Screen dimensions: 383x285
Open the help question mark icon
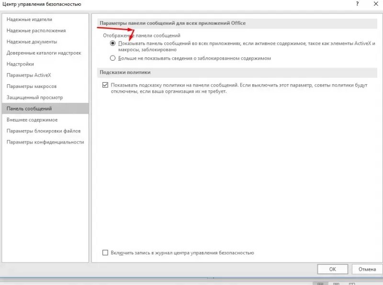[357, 4]
